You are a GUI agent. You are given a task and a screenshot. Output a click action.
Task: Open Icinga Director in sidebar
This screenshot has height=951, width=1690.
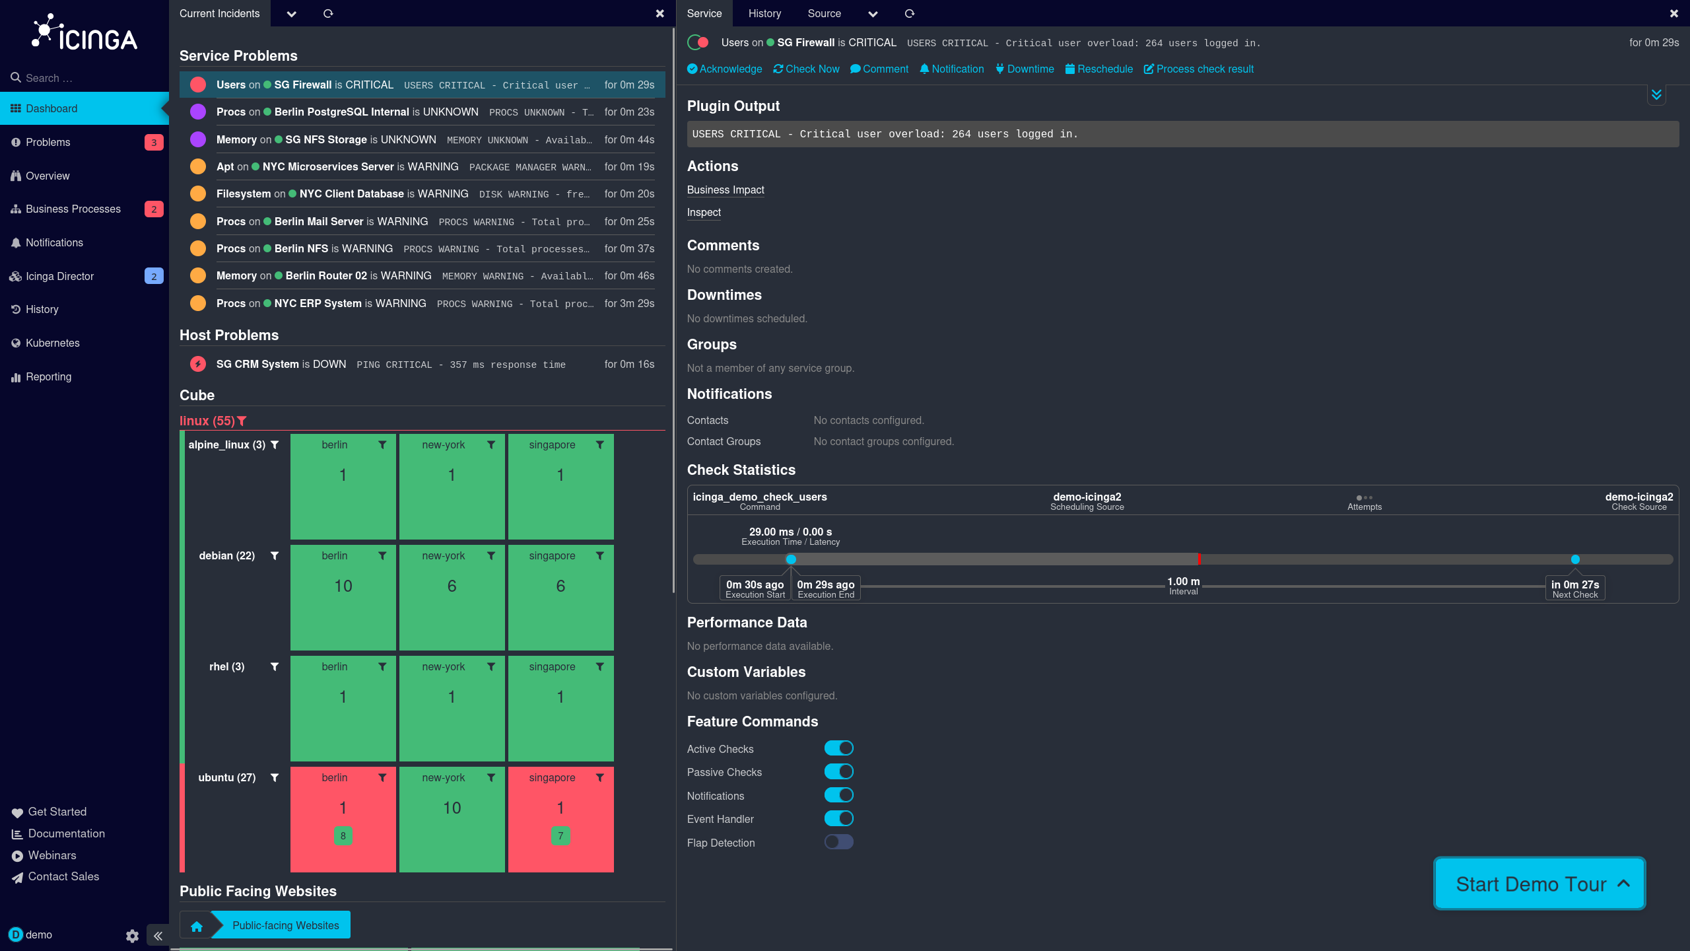(84, 276)
